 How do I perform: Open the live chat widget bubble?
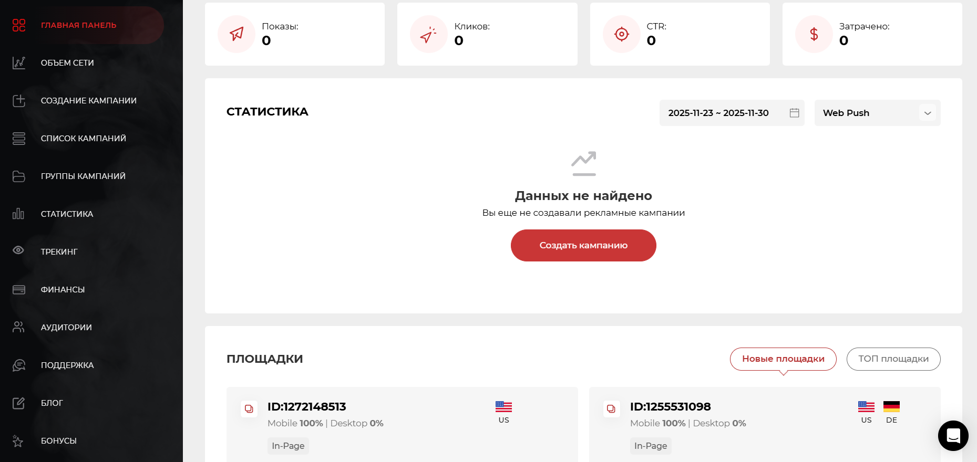(953, 436)
